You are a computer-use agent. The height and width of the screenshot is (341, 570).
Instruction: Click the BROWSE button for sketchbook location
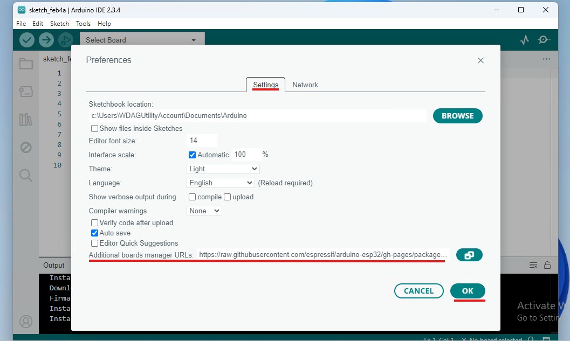tap(457, 115)
